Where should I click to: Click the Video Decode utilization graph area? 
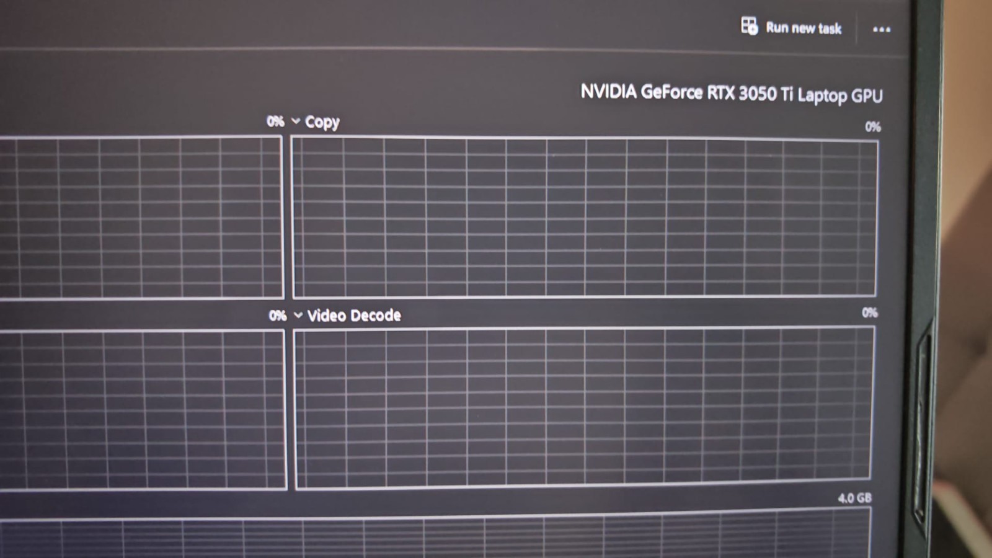coord(584,408)
